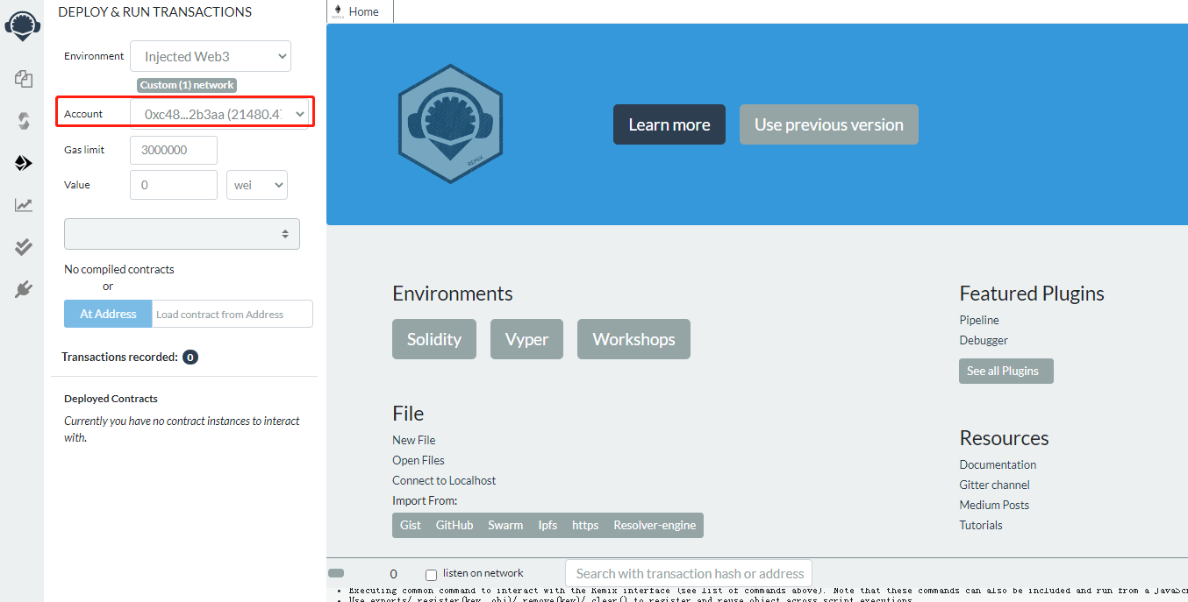Change value unit wei dropdown
Image resolution: width=1188 pixels, height=602 pixels.
[257, 185]
